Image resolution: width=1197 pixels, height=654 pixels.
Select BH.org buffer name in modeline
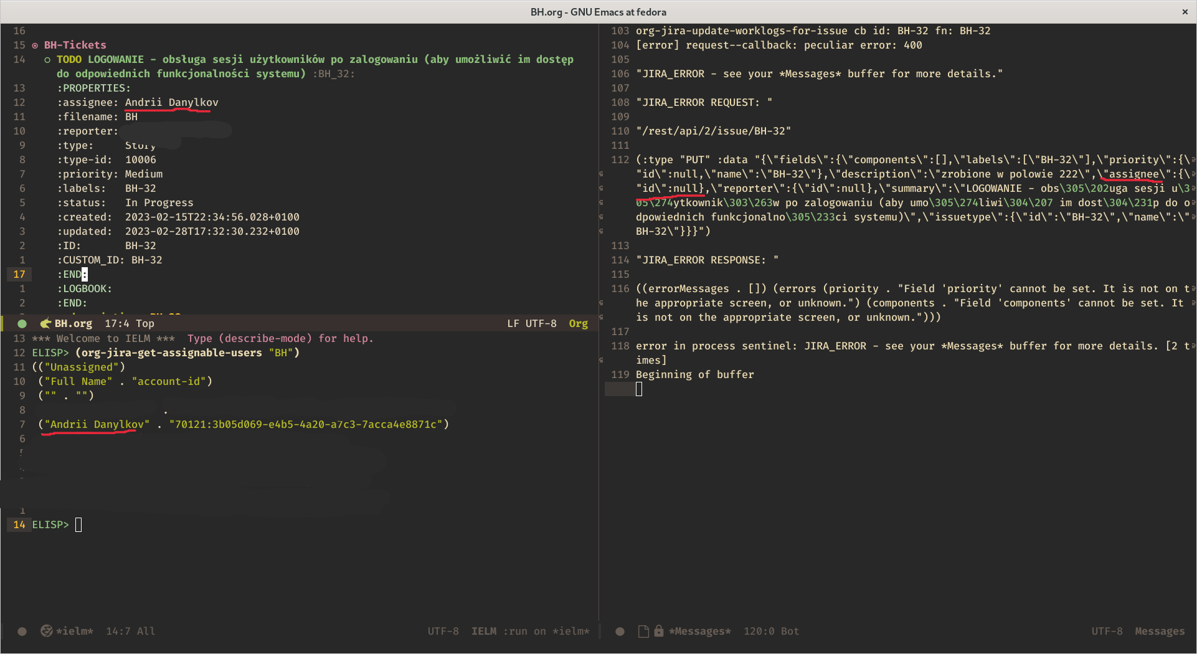73,323
